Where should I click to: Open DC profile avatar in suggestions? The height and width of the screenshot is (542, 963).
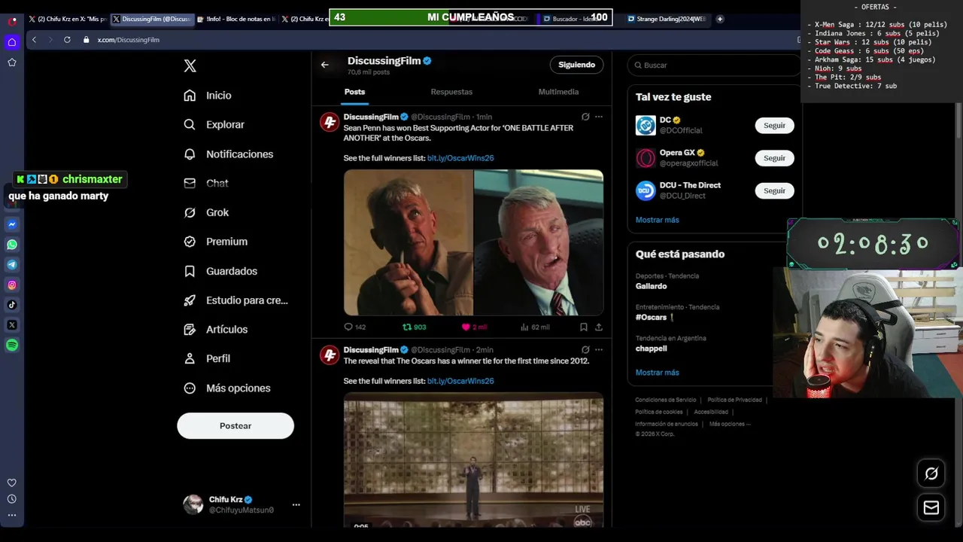(x=646, y=126)
